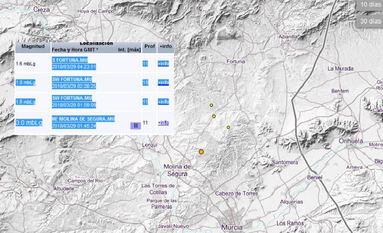
Task: Click the NE MOLINA DE SEGURA.MU location
Action: click(84, 119)
